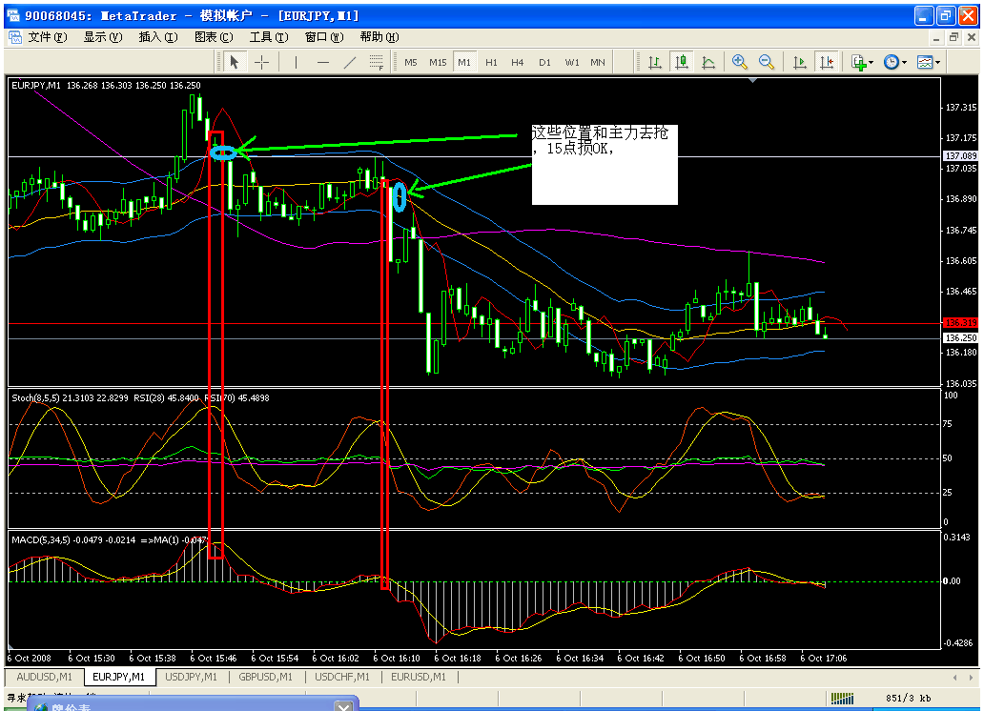
Task: Close the popup at bottom taskbar
Action: tap(344, 706)
